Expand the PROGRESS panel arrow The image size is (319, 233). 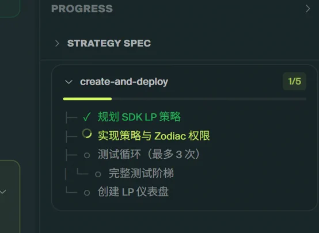(308, 9)
